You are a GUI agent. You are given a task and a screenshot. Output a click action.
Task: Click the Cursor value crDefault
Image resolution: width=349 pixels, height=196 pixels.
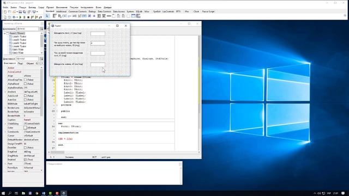28,136
